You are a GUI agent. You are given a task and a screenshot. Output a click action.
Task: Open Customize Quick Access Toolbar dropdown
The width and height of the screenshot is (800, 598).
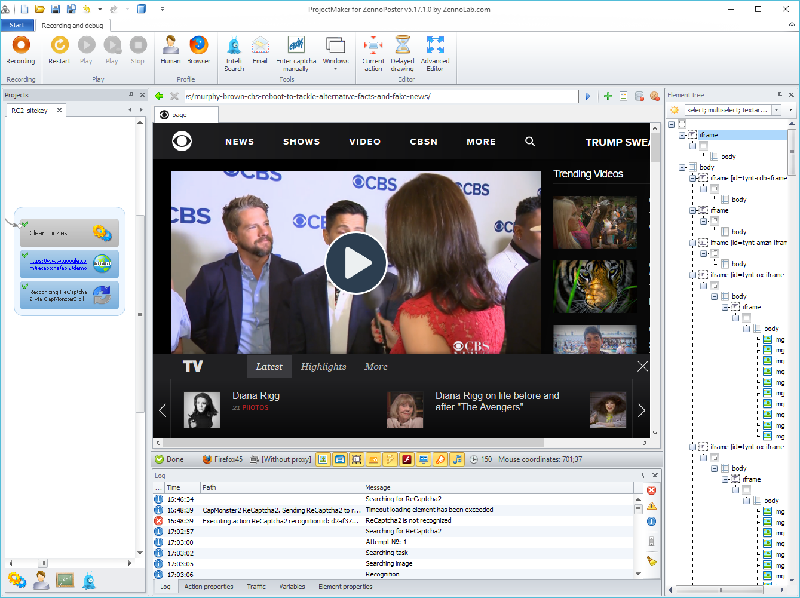click(x=163, y=10)
